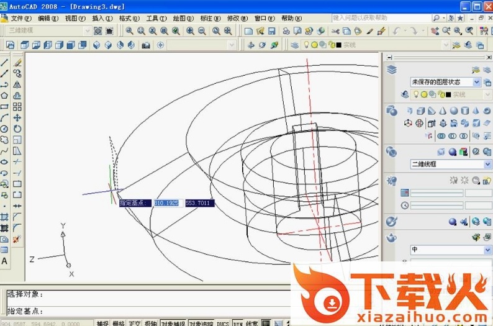Open the 文件(F) menu
The height and width of the screenshot is (326, 493).
pos(20,18)
